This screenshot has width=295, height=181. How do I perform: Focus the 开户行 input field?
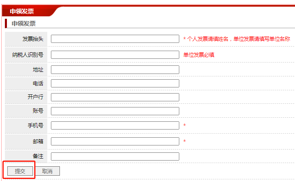point(115,97)
